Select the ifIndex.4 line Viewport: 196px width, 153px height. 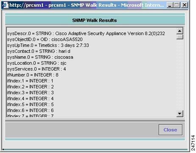(x=30, y=98)
